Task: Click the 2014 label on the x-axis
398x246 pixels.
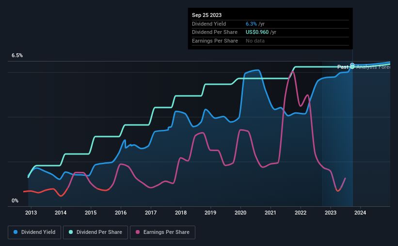Action: point(61,213)
